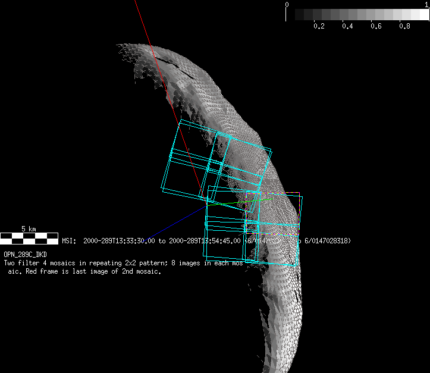Click the 0.4 tick label on colorbar
Viewport: 430px width, 373px height.
click(x=347, y=26)
